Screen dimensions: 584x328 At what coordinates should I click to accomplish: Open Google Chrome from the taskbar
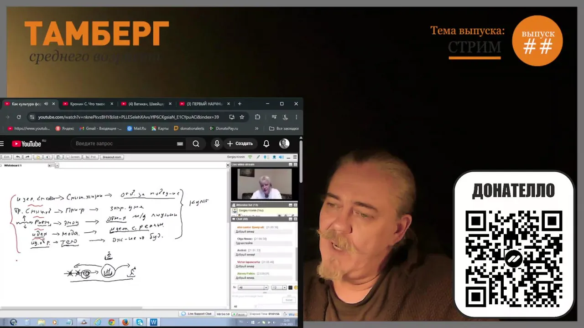tap(112, 322)
